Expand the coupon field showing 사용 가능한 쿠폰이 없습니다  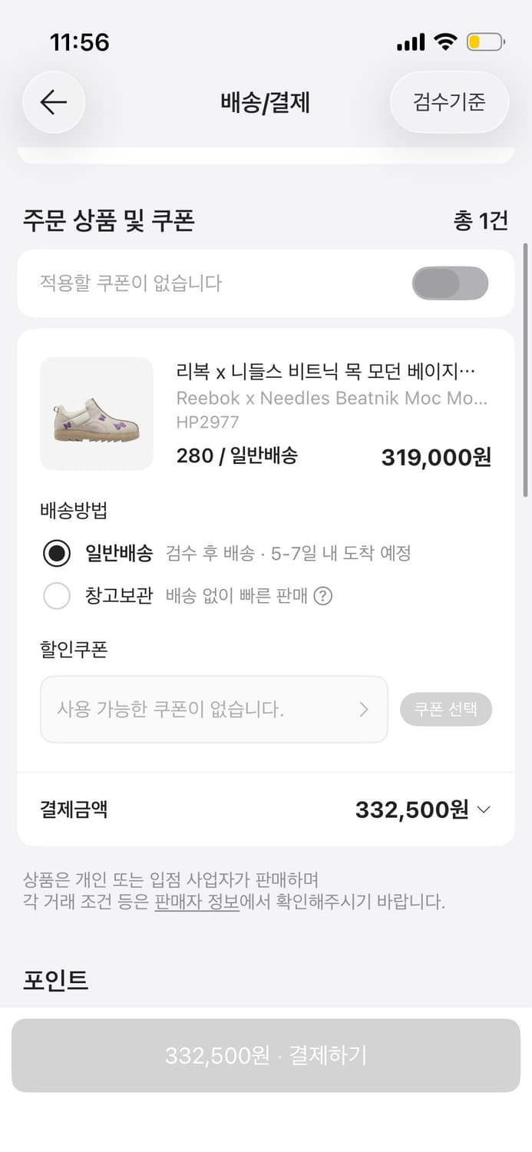pos(213,709)
